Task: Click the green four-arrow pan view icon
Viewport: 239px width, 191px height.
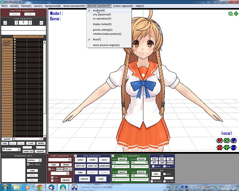Action: [x=236, y=14]
